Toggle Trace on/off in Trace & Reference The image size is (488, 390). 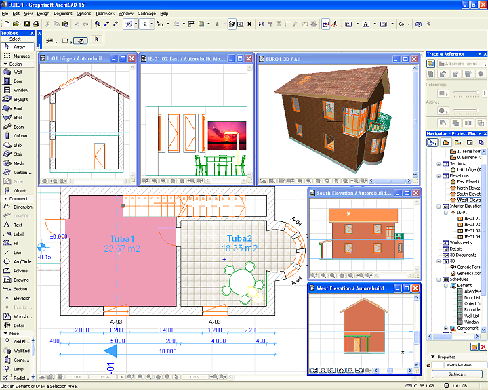pyautogui.click(x=431, y=64)
